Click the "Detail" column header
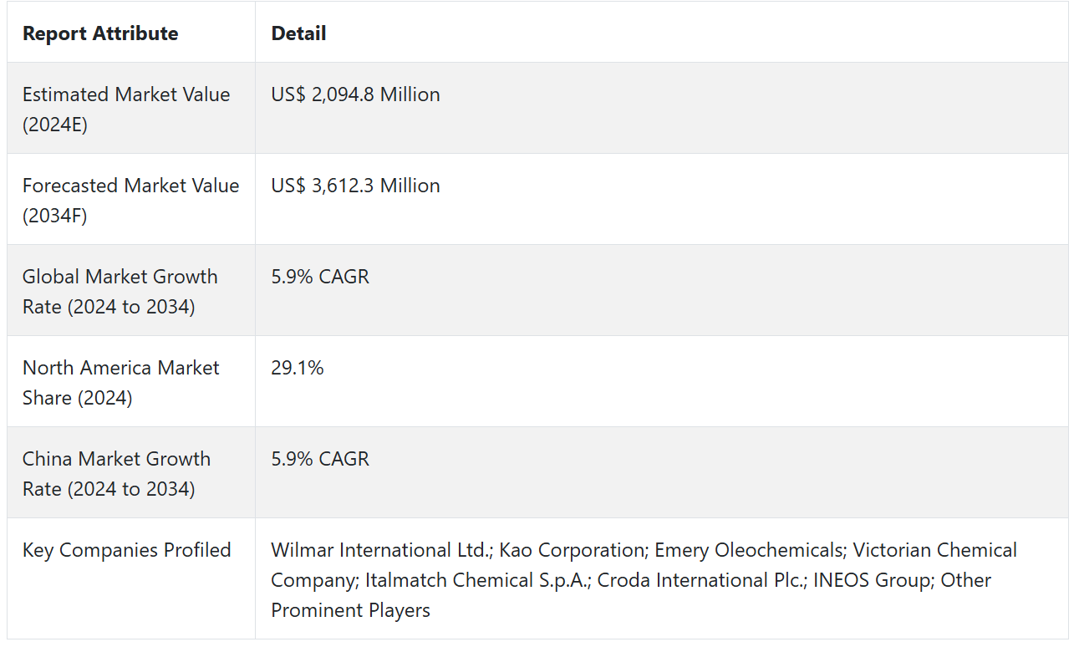This screenshot has width=1079, height=647. tap(298, 33)
